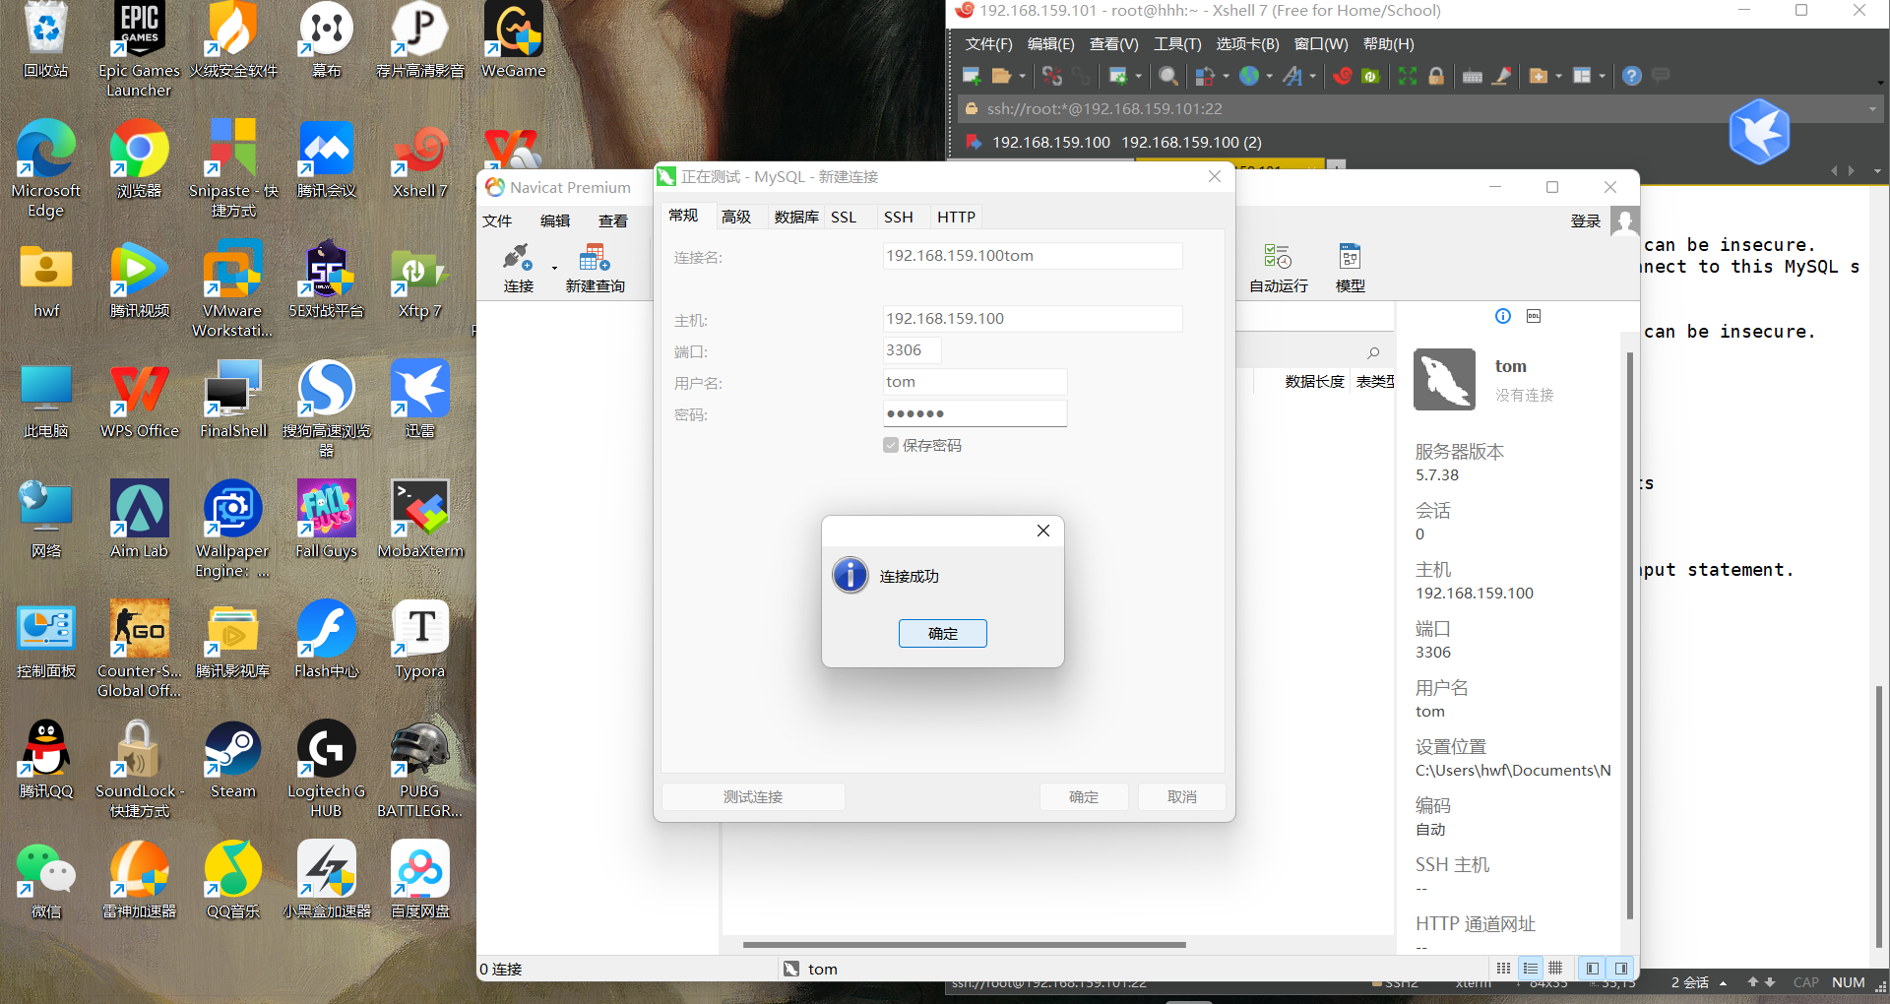Click the 取消 button in connection dialog
Image resolution: width=1890 pixels, height=1004 pixels.
[1181, 796]
